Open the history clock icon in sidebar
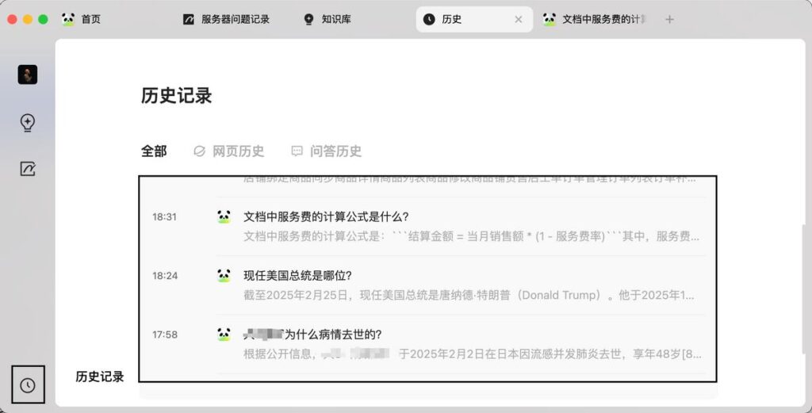Viewport: 812px width, 413px height. click(x=28, y=385)
